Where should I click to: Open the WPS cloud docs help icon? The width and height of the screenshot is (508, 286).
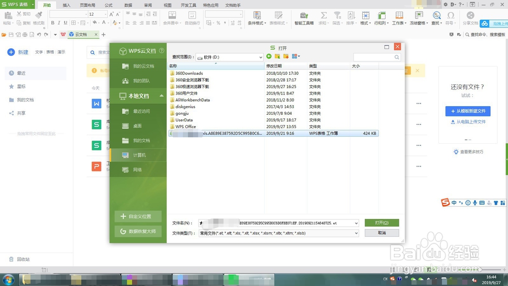[x=162, y=51]
